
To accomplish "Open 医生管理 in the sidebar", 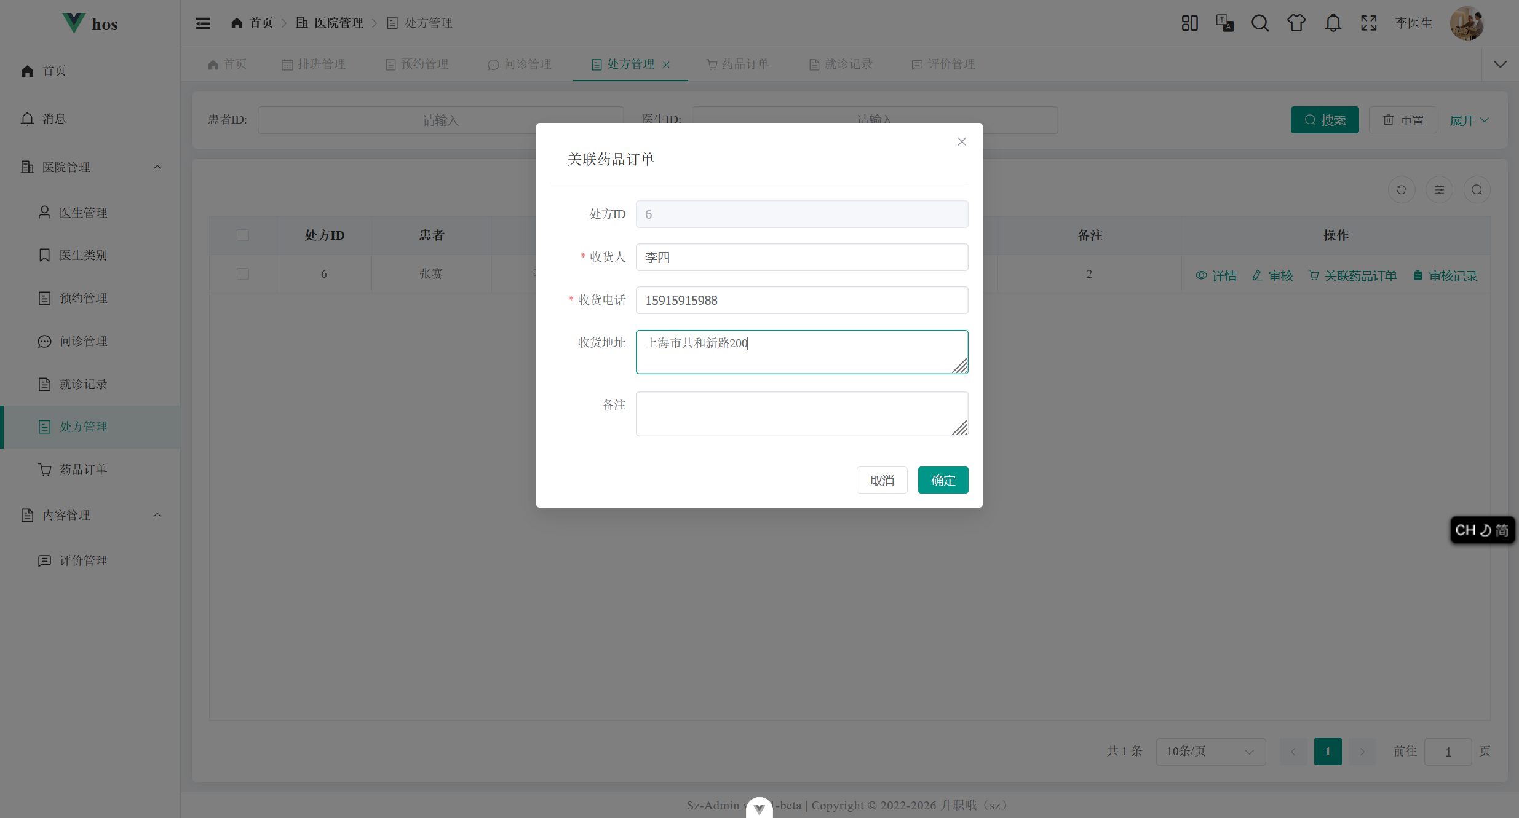I will [x=83, y=213].
